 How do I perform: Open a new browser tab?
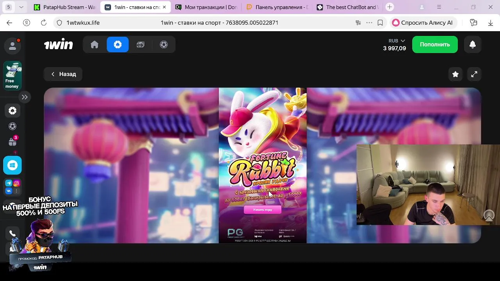(389, 7)
